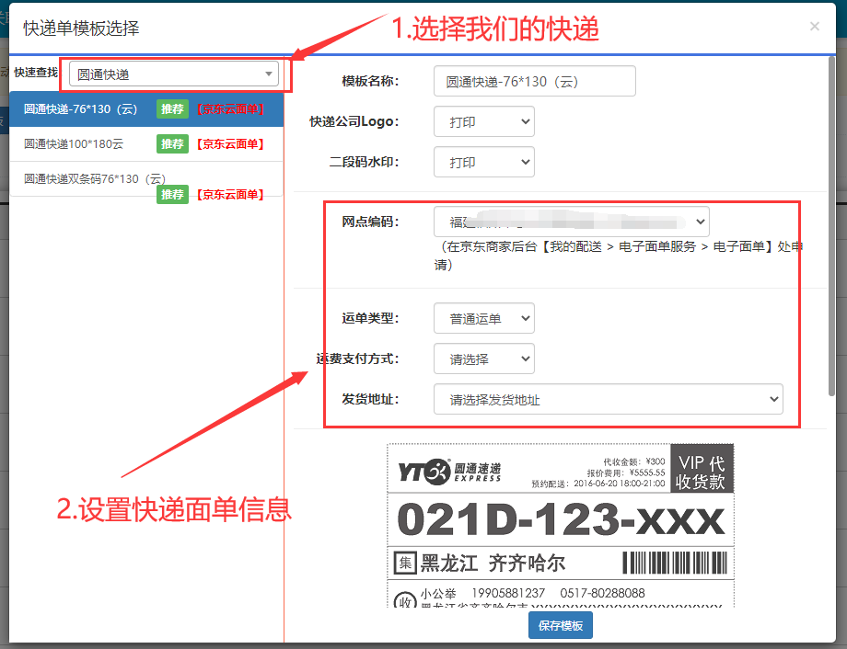
Task: Click 【京东云面单】 tag on 圆通快递-76*130（云）
Action: pyautogui.click(x=230, y=109)
